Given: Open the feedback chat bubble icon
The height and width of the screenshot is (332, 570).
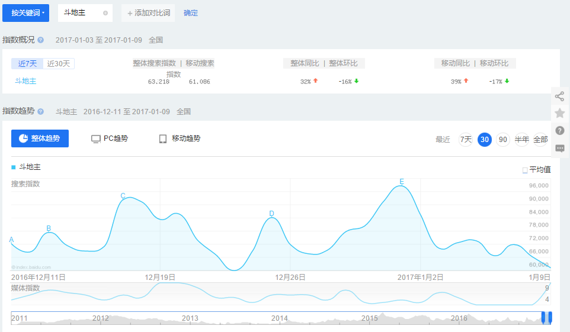Looking at the screenshot, I should click(x=560, y=148).
